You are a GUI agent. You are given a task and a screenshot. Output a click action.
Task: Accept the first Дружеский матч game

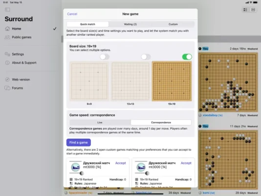pos(121,163)
